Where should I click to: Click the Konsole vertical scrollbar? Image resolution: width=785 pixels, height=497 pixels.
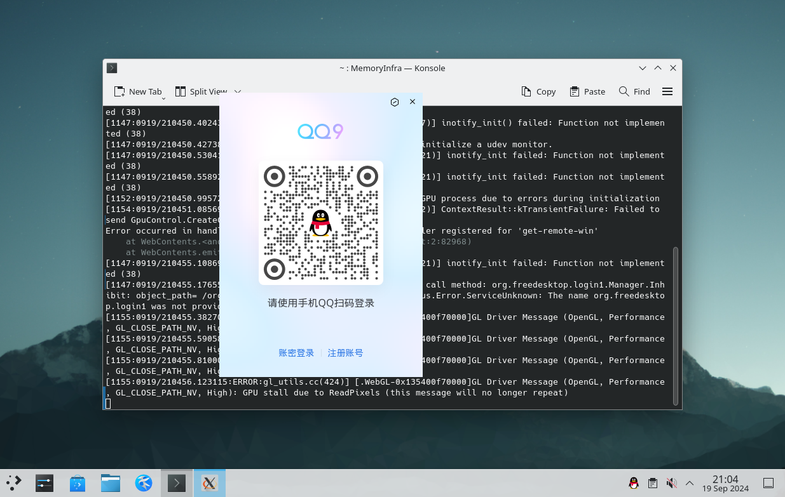pos(676,326)
